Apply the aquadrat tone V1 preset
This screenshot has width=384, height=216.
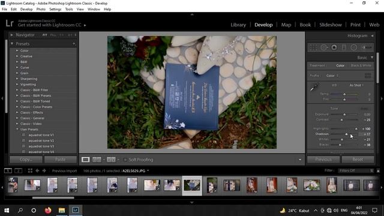coord(41,135)
